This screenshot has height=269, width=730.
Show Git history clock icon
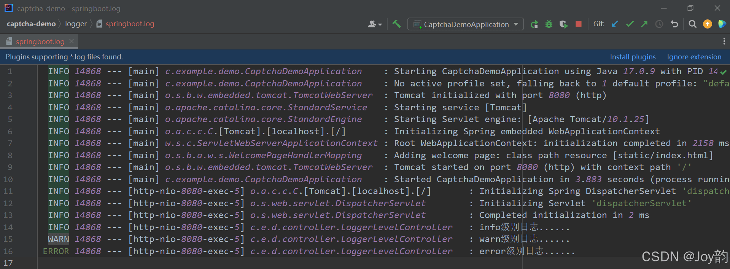(x=659, y=24)
